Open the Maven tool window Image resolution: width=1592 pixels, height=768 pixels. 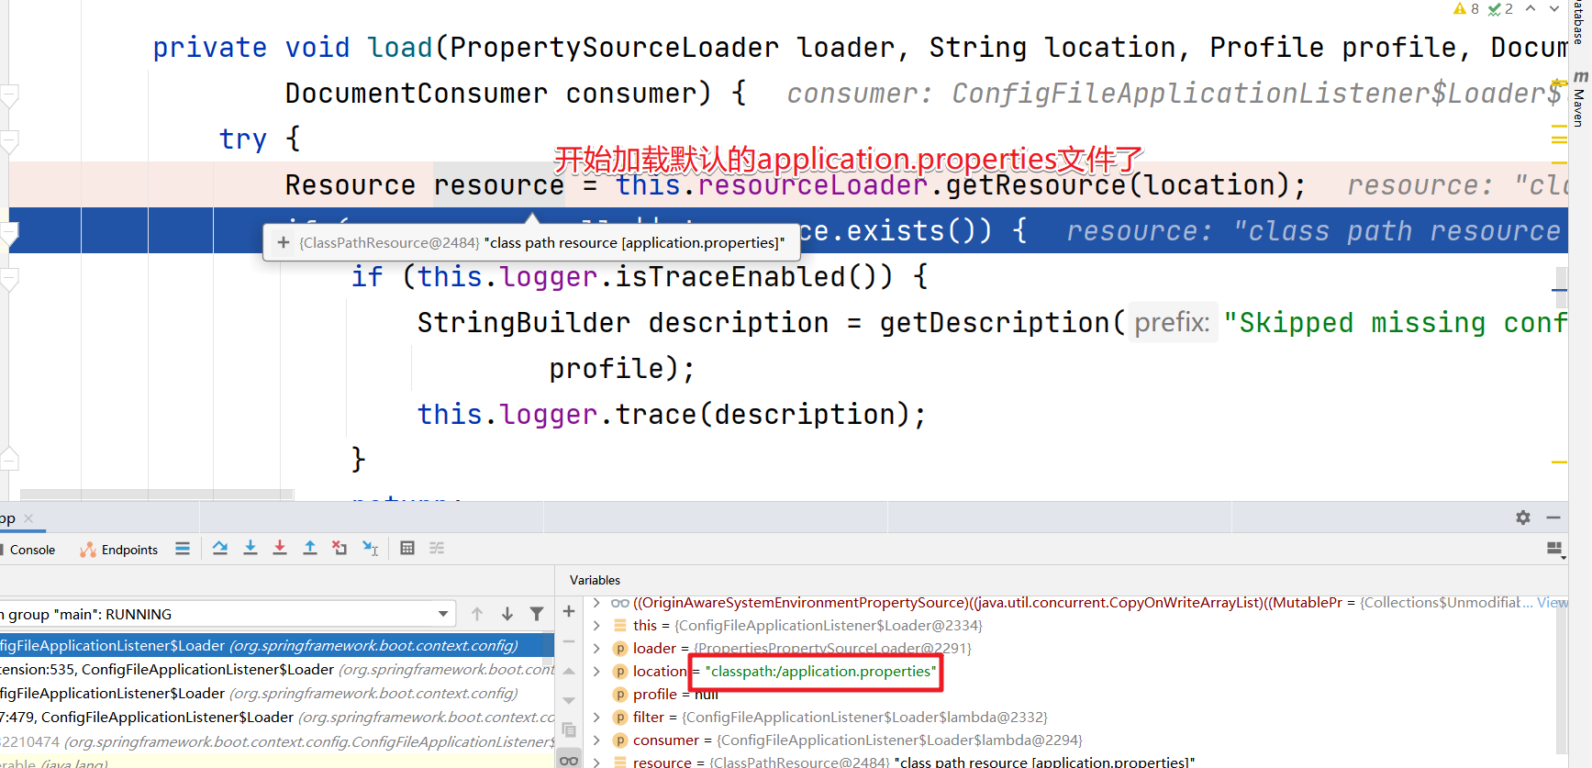(x=1579, y=99)
